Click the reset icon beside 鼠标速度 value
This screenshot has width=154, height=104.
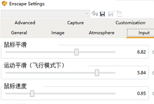click(x=153, y=93)
